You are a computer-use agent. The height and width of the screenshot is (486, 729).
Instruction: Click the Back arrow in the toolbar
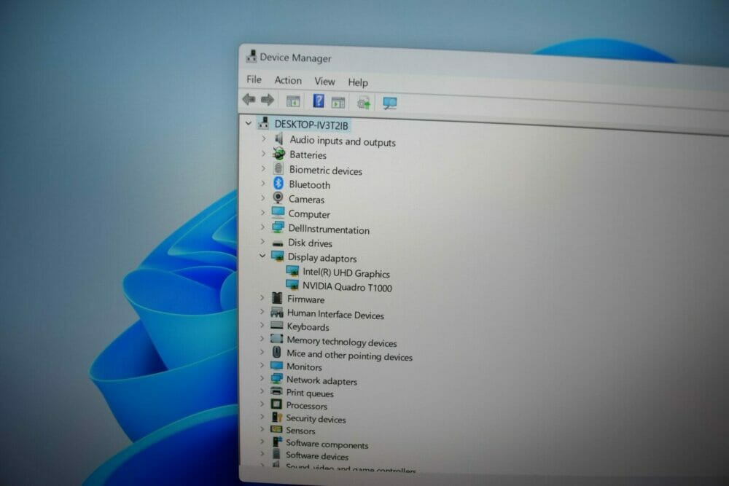pyautogui.click(x=249, y=99)
